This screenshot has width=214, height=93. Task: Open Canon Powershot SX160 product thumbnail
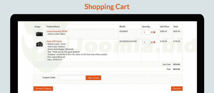(40, 34)
